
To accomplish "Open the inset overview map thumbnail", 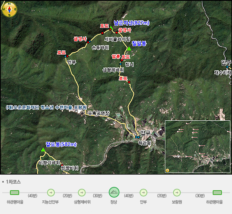I will click(197, 146).
